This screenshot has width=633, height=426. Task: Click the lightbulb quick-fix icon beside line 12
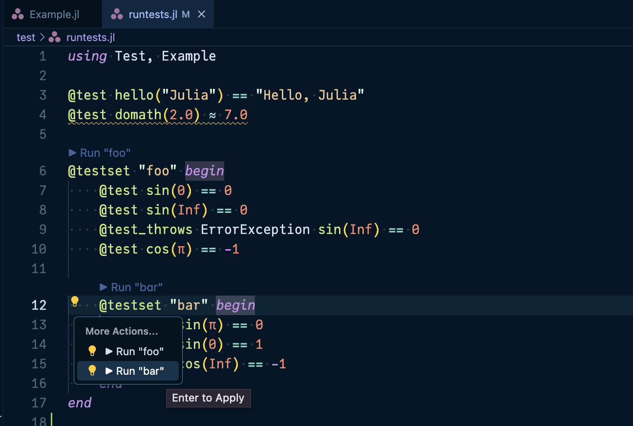[x=75, y=302]
